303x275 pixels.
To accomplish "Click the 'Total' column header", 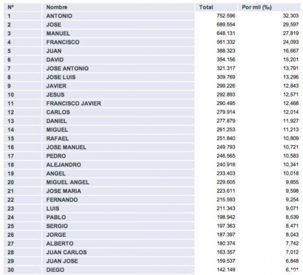I will pyautogui.click(x=206, y=7).
